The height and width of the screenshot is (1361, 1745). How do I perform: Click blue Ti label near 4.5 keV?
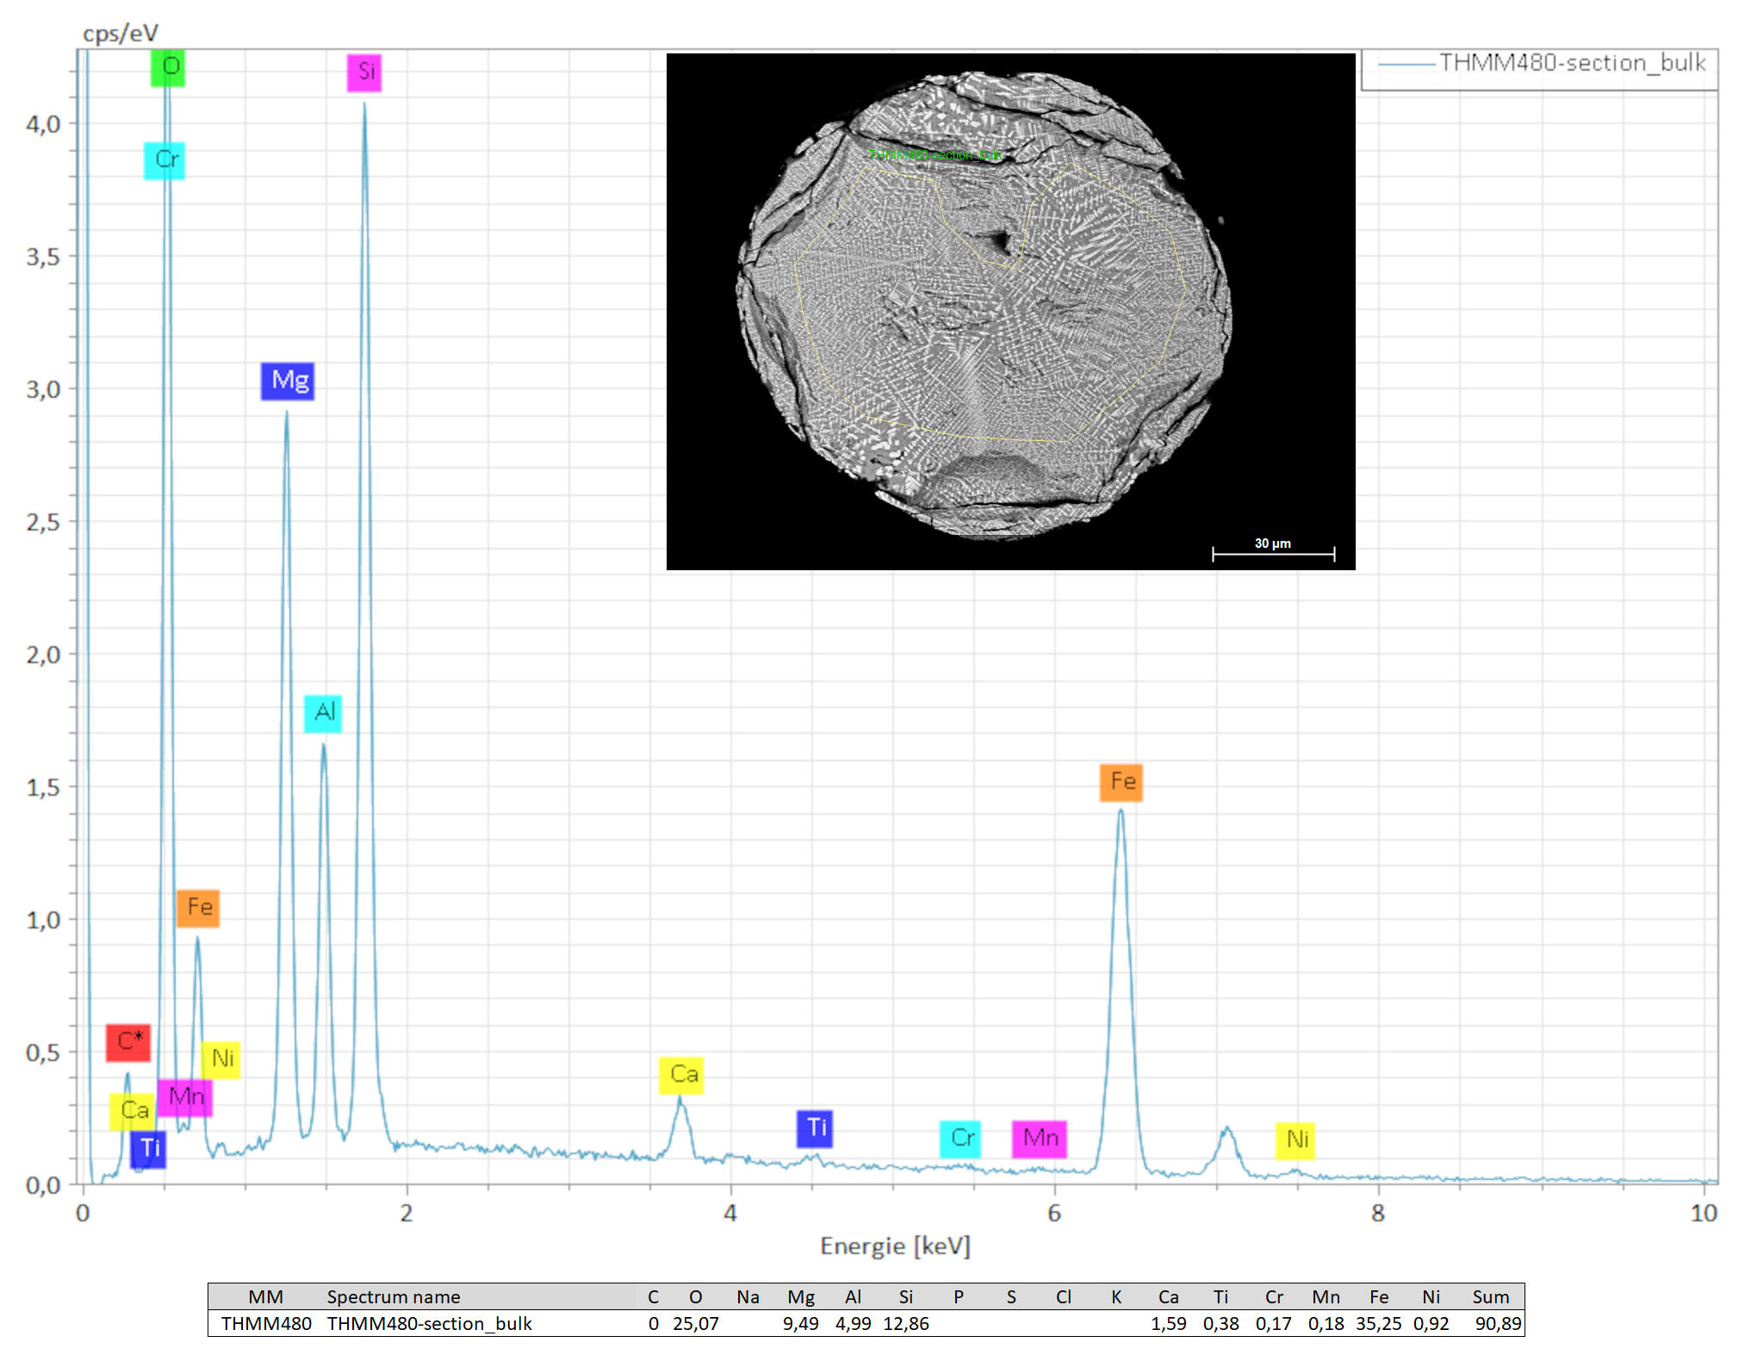click(x=815, y=1128)
